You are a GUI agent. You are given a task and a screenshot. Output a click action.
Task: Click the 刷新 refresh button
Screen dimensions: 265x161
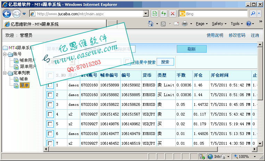192,49
